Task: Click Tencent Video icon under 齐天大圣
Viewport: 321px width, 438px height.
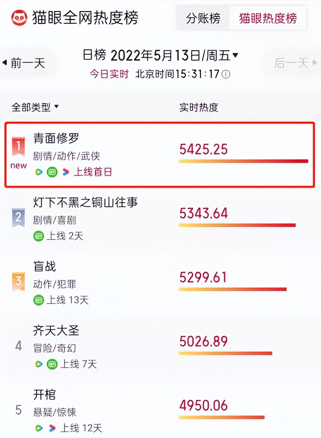Action: 39,364
